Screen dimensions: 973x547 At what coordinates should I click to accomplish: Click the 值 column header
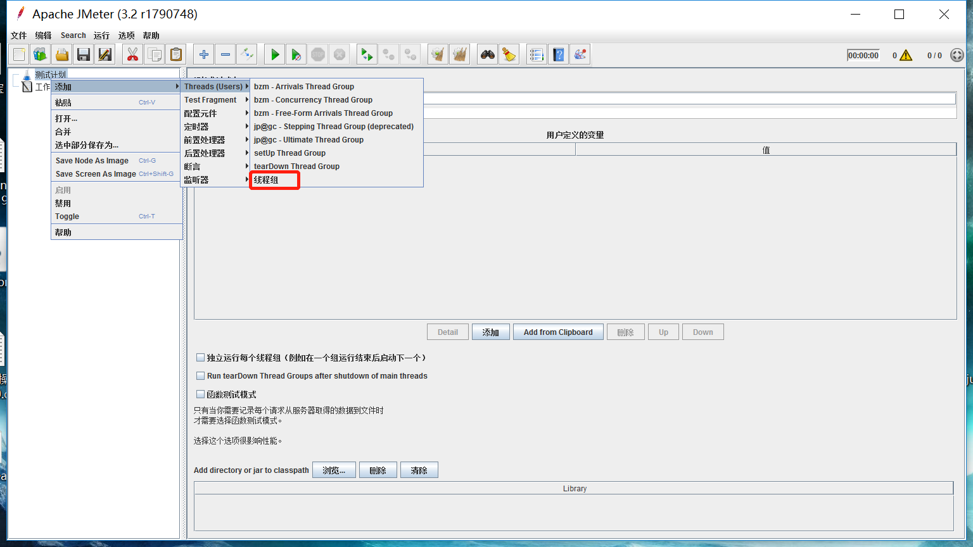pyautogui.click(x=766, y=150)
